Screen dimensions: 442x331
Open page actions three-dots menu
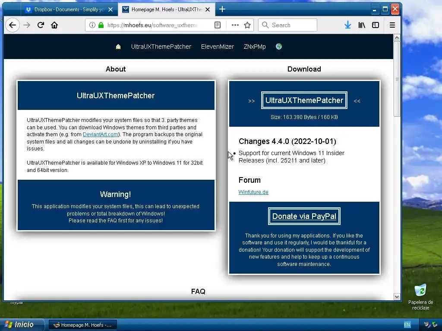pyautogui.click(x=235, y=25)
